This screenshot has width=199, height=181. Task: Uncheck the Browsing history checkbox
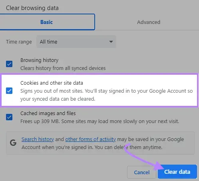(x=9, y=64)
